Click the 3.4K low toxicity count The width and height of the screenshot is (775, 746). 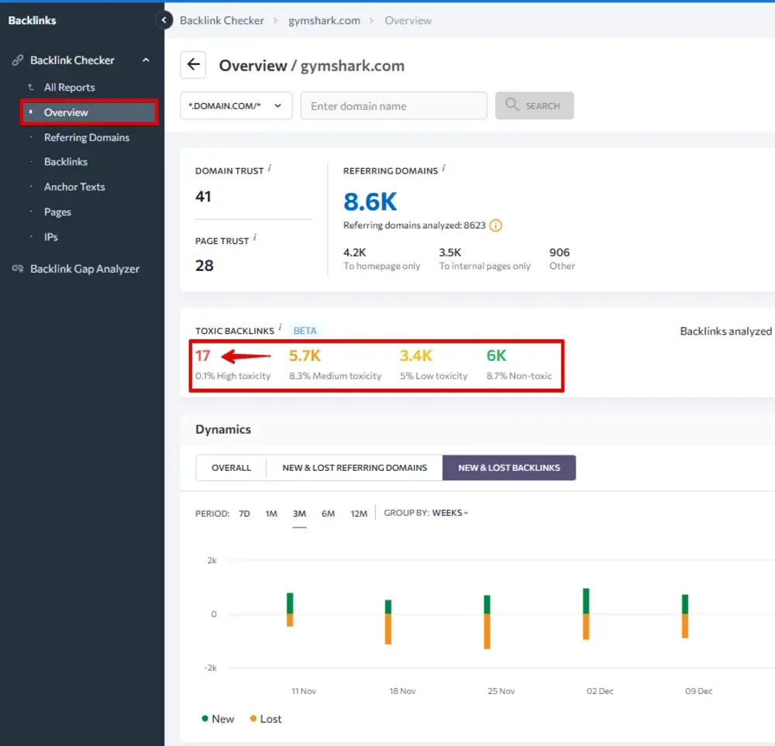pos(415,356)
